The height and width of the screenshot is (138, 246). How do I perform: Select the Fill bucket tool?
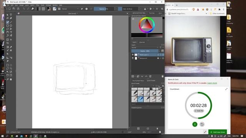(x=7, y=54)
